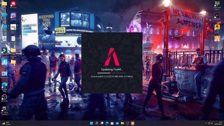The width and height of the screenshot is (224, 126).
Task: Click the 'Downloaded 11.21/25.19 MB' status line
Action: pos(112,77)
